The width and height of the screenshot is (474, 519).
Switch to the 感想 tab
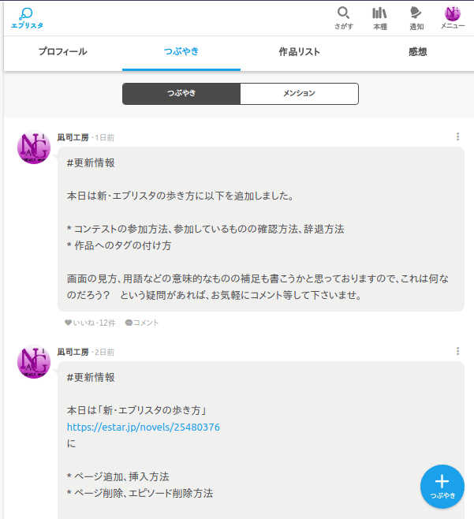[x=418, y=52]
